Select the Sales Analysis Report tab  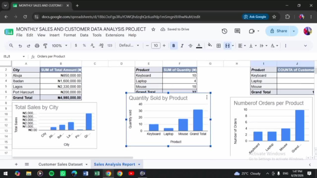[114, 164]
